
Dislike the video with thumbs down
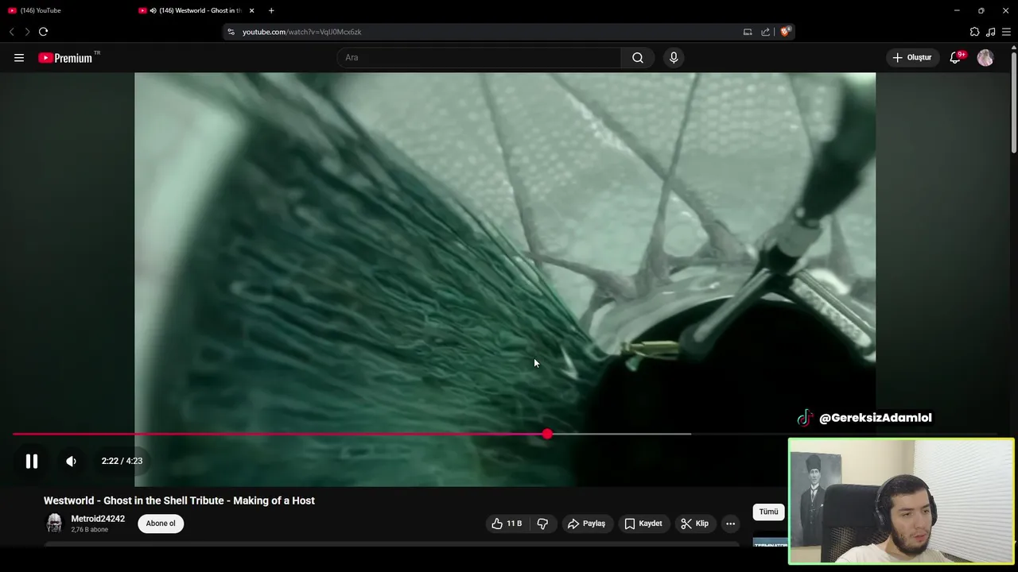click(x=542, y=524)
